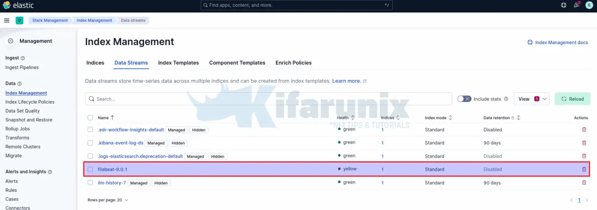The image size is (597, 210).
Task: Check the .edr-workflow-insights-default row checkbox
Action: pyautogui.click(x=90, y=130)
